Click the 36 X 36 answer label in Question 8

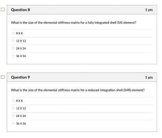click(x=21, y=56)
